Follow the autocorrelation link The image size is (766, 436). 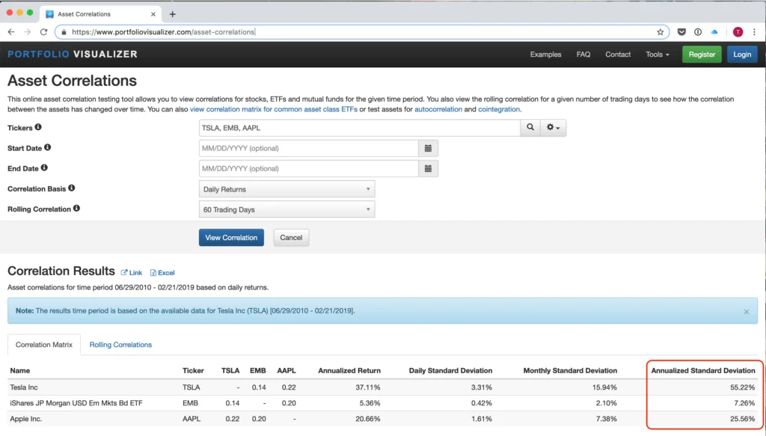coord(438,109)
